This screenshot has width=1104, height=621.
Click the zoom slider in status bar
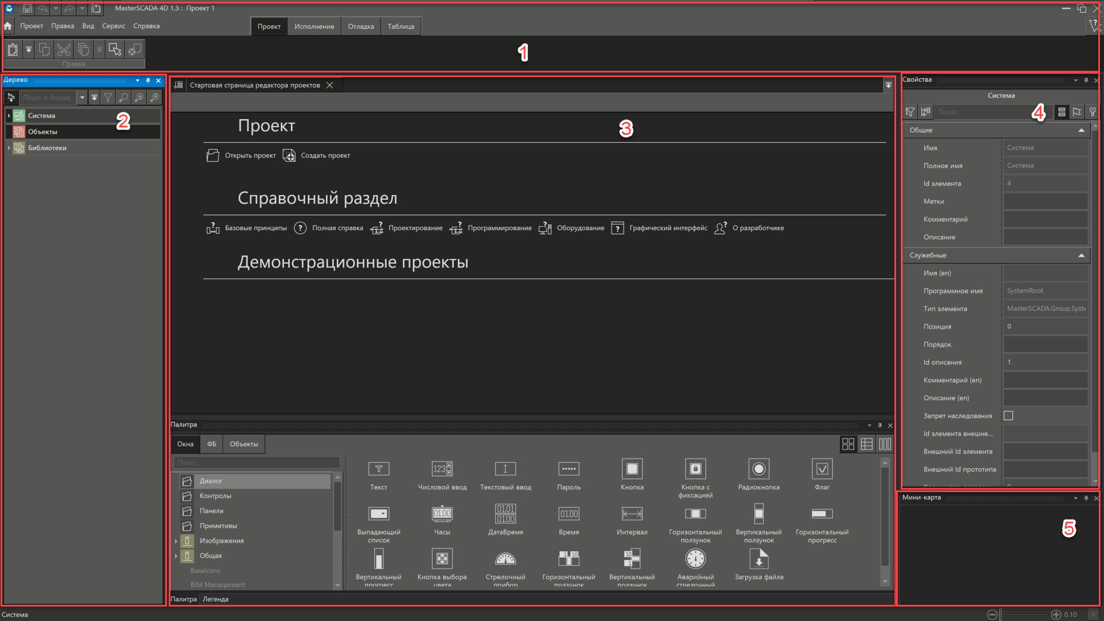1023,615
